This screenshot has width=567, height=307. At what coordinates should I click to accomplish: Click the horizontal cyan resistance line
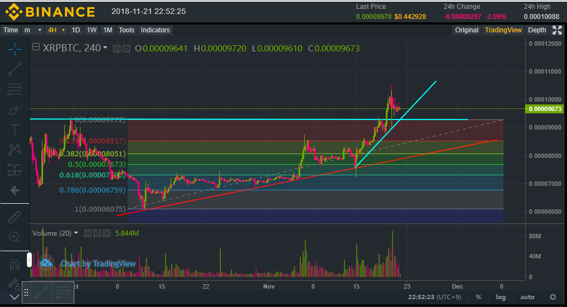point(249,119)
